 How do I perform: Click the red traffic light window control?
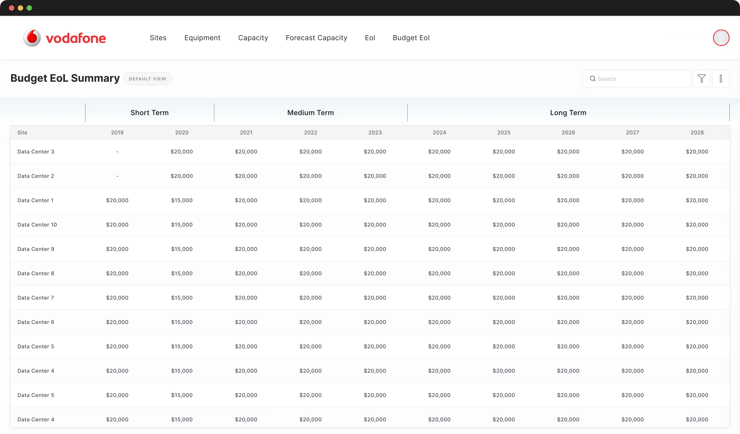(12, 8)
